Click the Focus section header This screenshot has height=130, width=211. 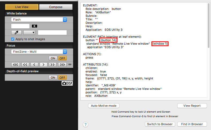(x=39, y=45)
